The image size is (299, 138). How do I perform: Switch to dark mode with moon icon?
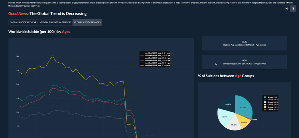(293, 9)
